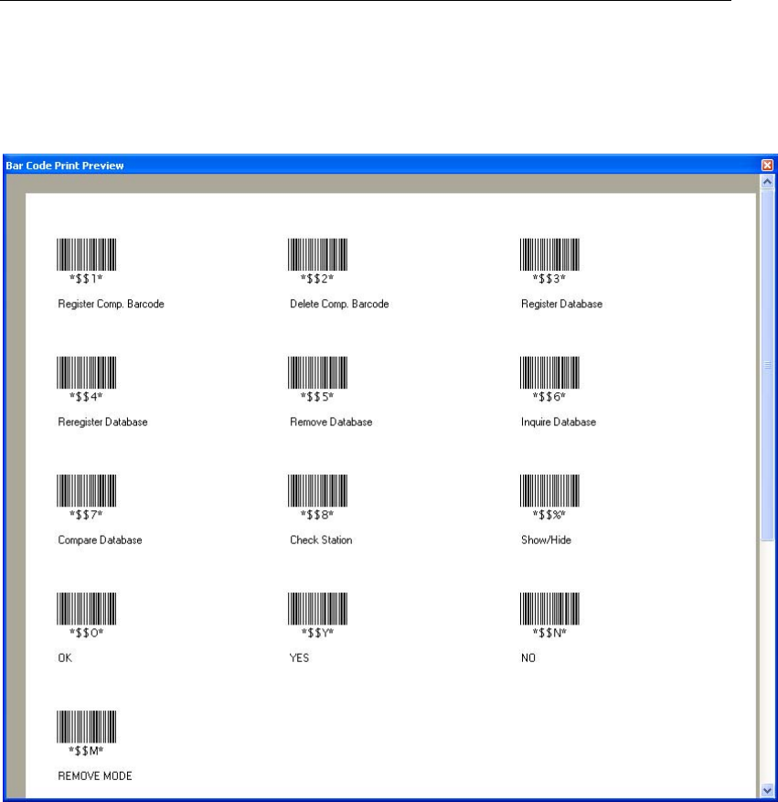Click the *$$2* barcode image
Screen dimensions: 778x802
click(x=317, y=254)
